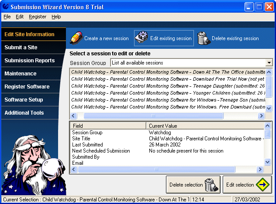
Task: Click 'No schedule present for this session' value
Action: pos(186,151)
